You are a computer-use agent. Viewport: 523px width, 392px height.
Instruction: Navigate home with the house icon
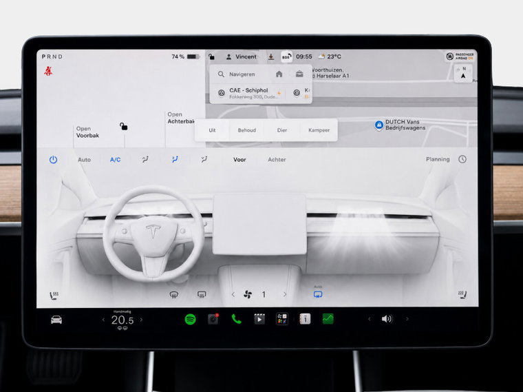pyautogui.click(x=279, y=74)
